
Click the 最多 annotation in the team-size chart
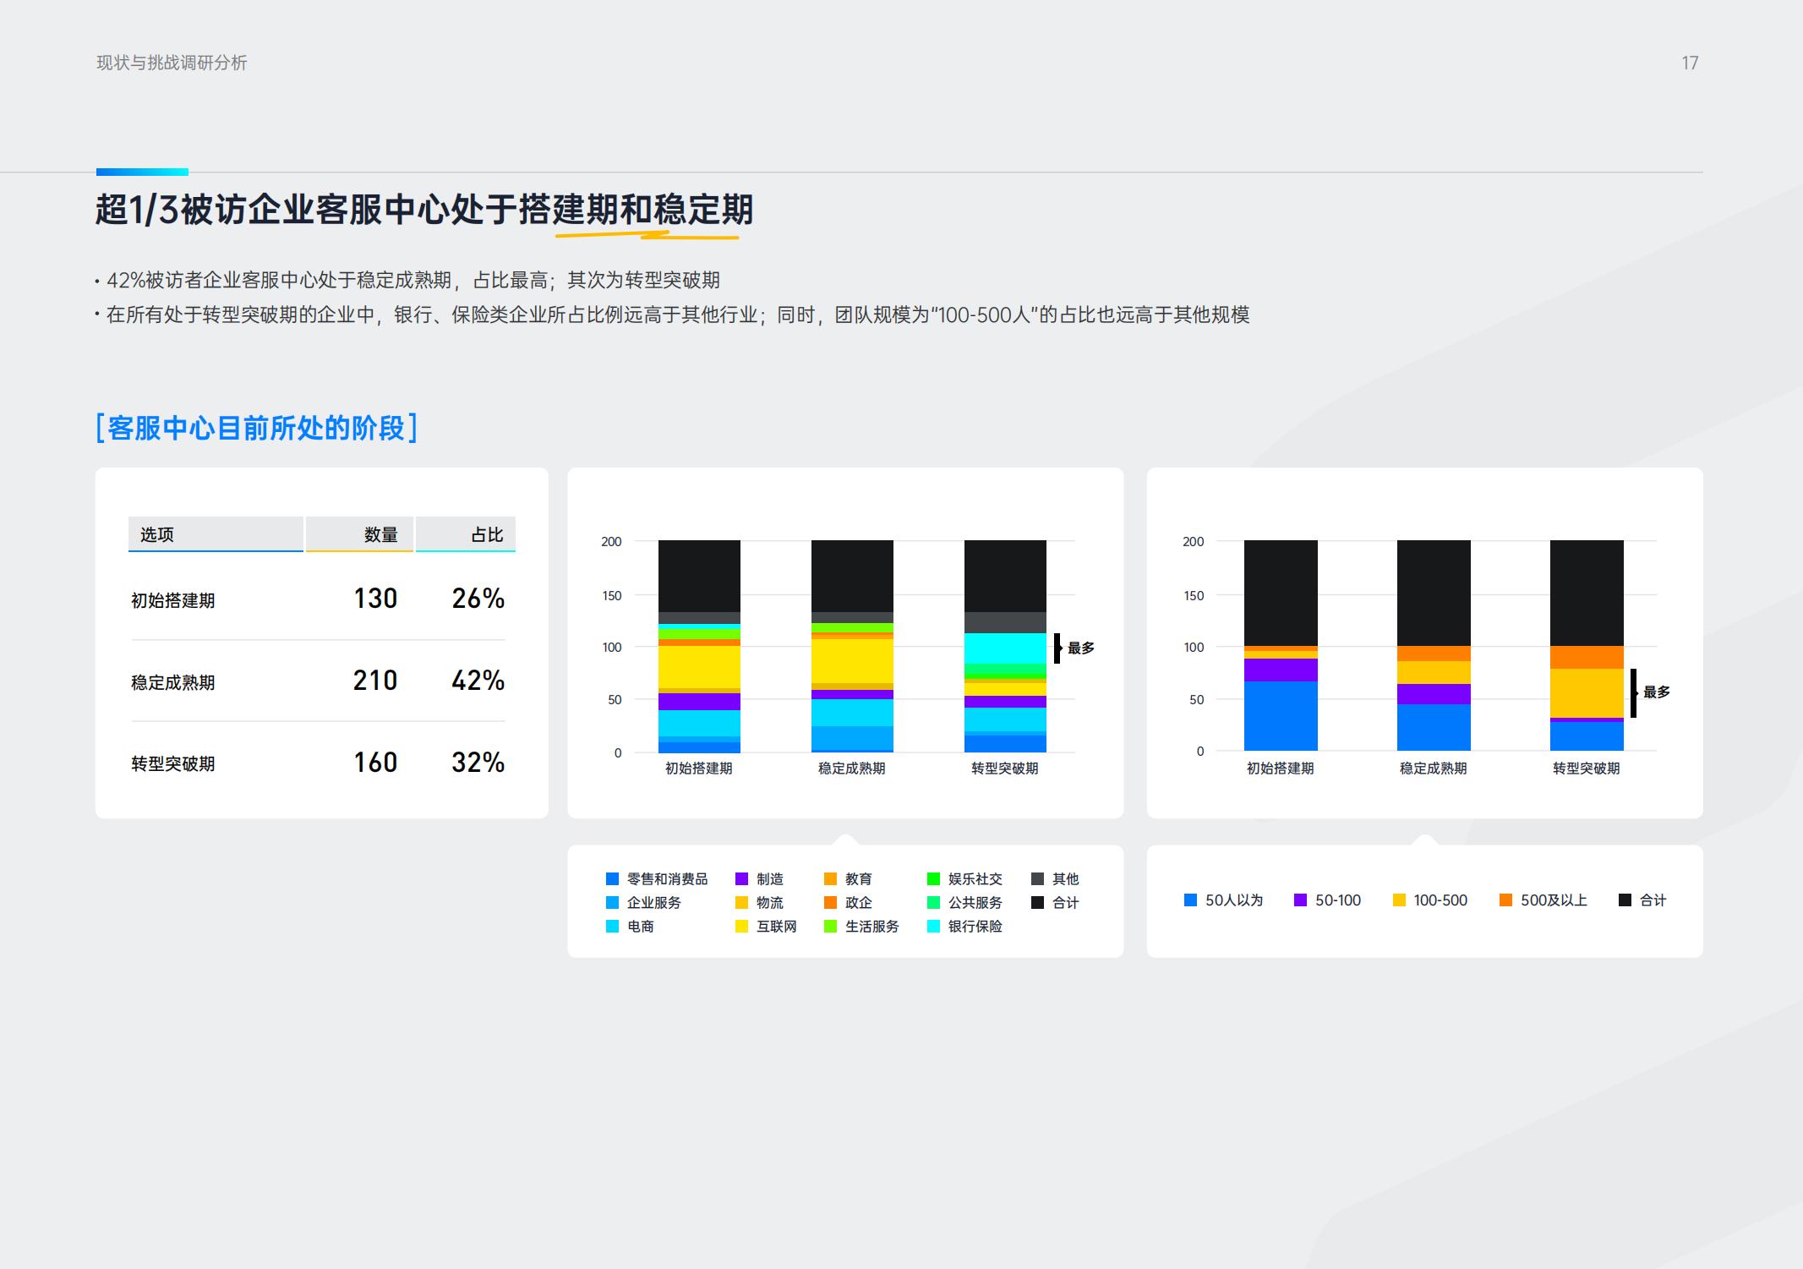(1657, 692)
